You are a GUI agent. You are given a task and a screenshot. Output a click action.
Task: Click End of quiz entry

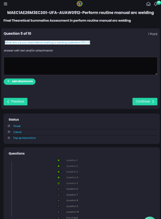coord(72,218)
